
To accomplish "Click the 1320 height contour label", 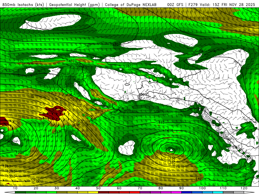I will pyautogui.click(x=11, y=177).
